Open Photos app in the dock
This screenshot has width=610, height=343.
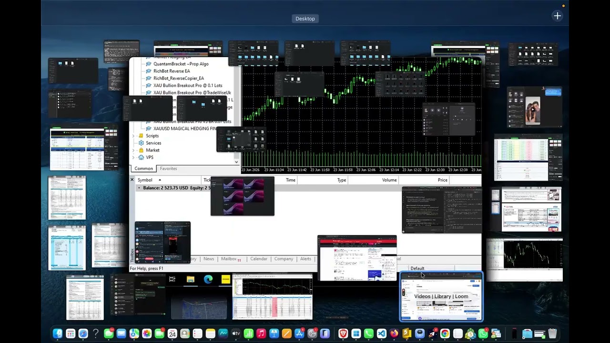tap(147, 334)
